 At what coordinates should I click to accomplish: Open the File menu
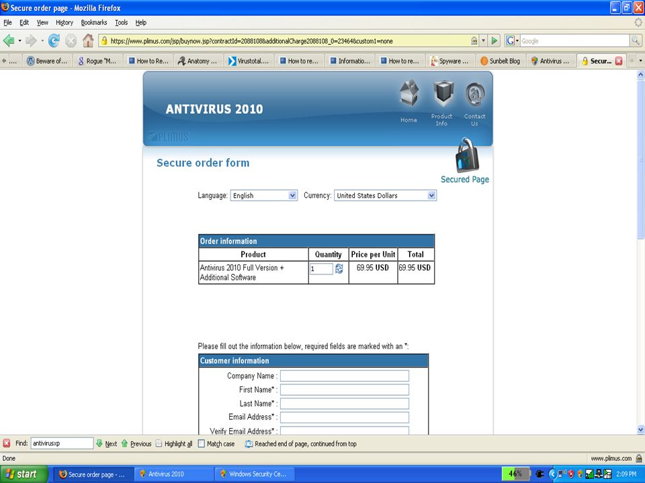coord(7,23)
